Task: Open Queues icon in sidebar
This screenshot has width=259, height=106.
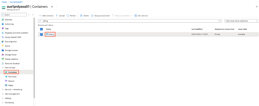Action: (x=6, y=81)
